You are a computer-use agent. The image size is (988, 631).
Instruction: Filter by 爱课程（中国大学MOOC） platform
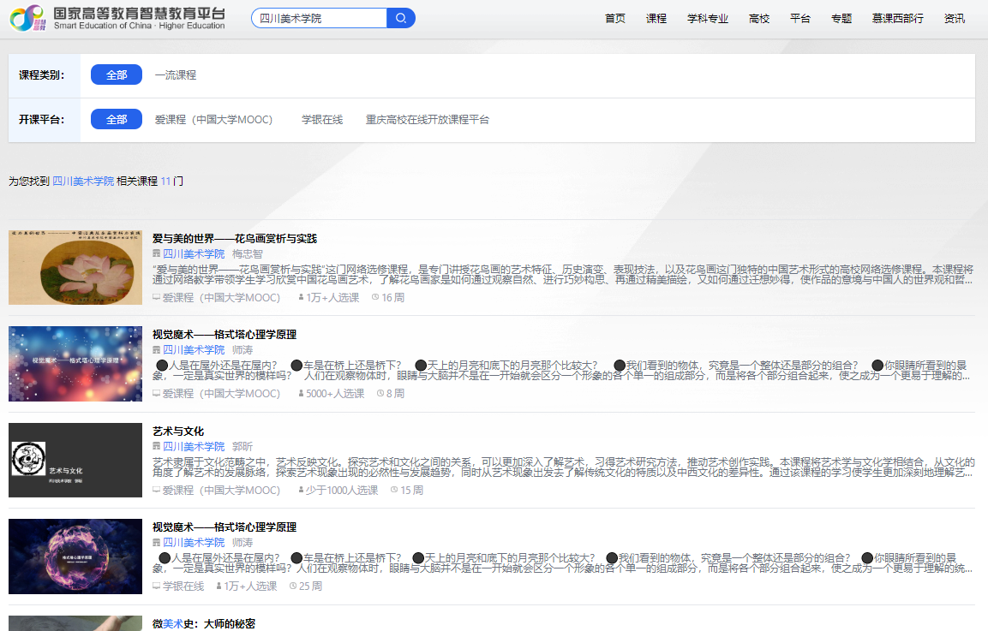213,120
